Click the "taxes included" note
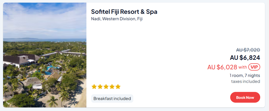 click(246, 81)
